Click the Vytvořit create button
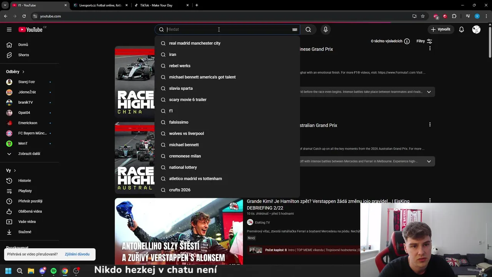Screen dimensions: 492x277 coord(440,30)
